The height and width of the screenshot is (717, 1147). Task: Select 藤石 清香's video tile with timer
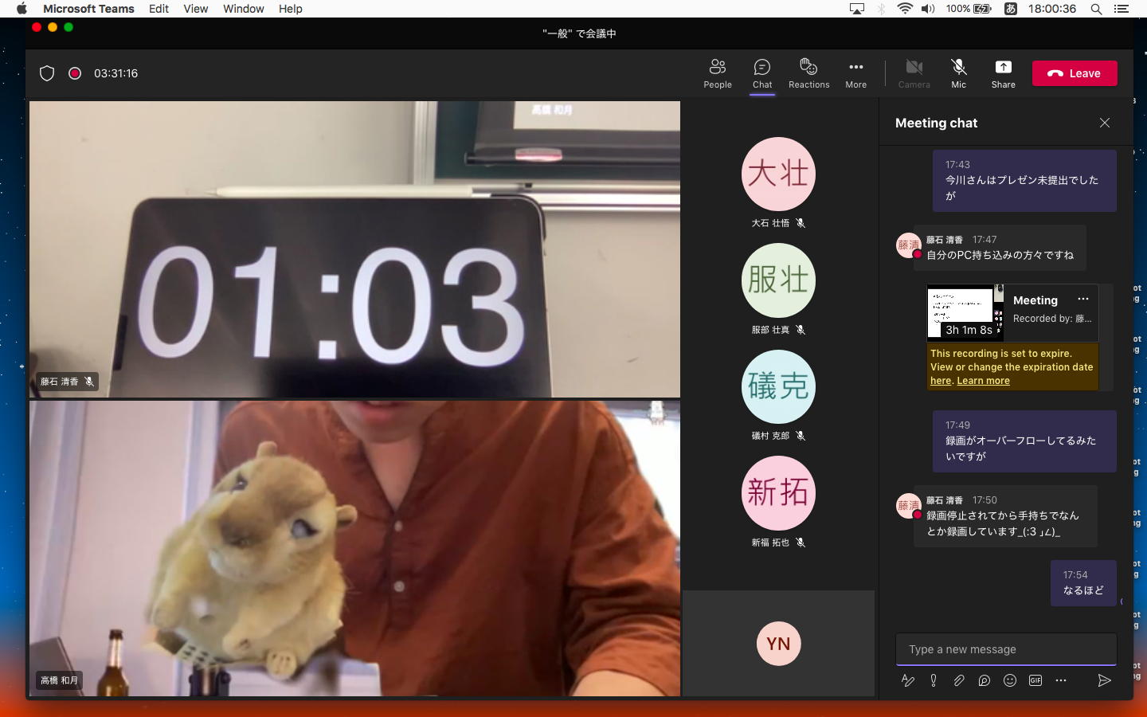pos(354,249)
